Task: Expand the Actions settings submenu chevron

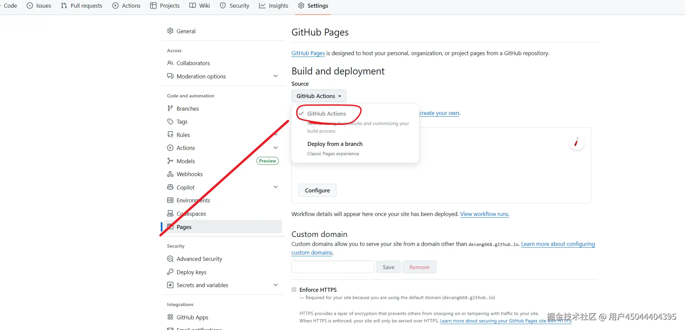Action: pos(276,148)
